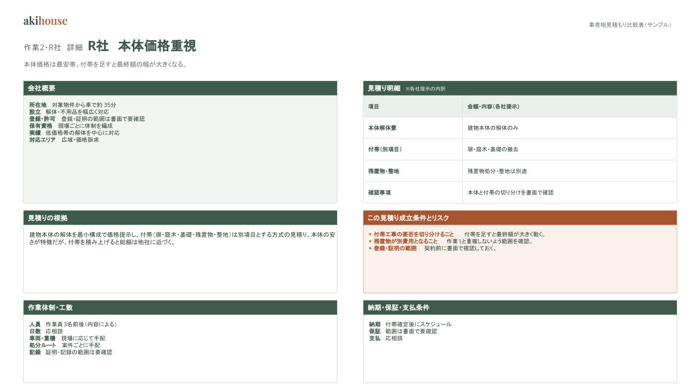
Task: Click the この見積り成立条件とリスク header
Action: [520, 218]
